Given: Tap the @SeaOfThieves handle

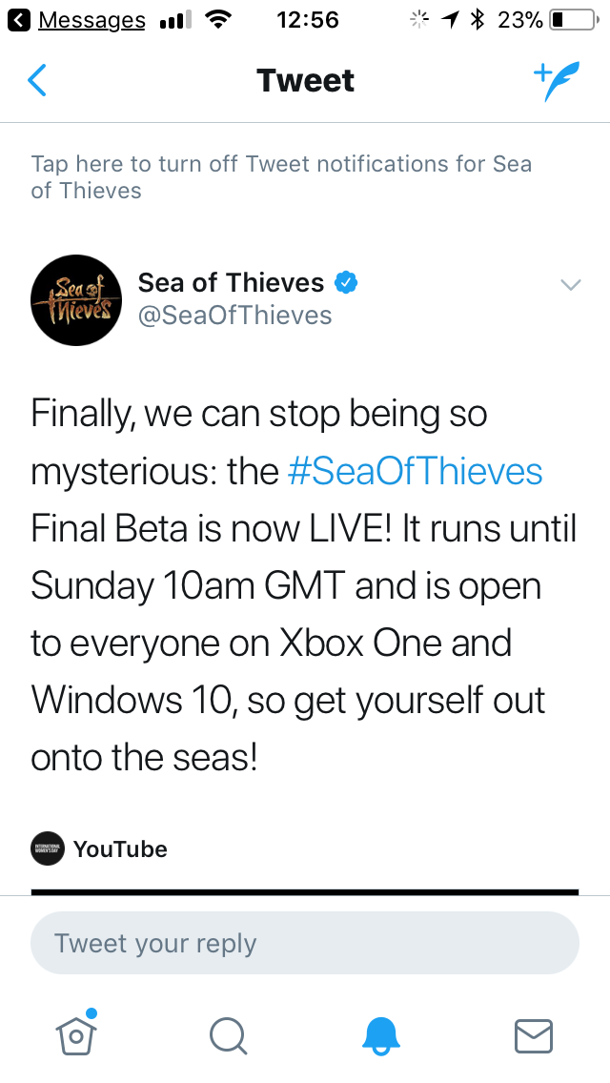Looking at the screenshot, I should pyautogui.click(x=235, y=316).
